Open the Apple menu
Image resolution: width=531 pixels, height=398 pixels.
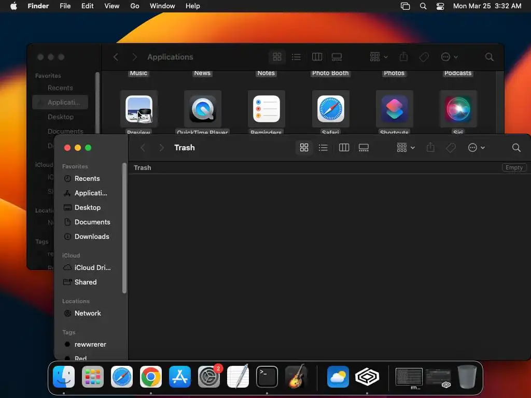[x=13, y=6]
